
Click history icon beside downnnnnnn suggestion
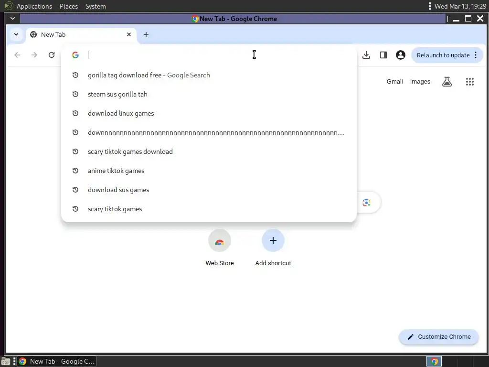75,133
